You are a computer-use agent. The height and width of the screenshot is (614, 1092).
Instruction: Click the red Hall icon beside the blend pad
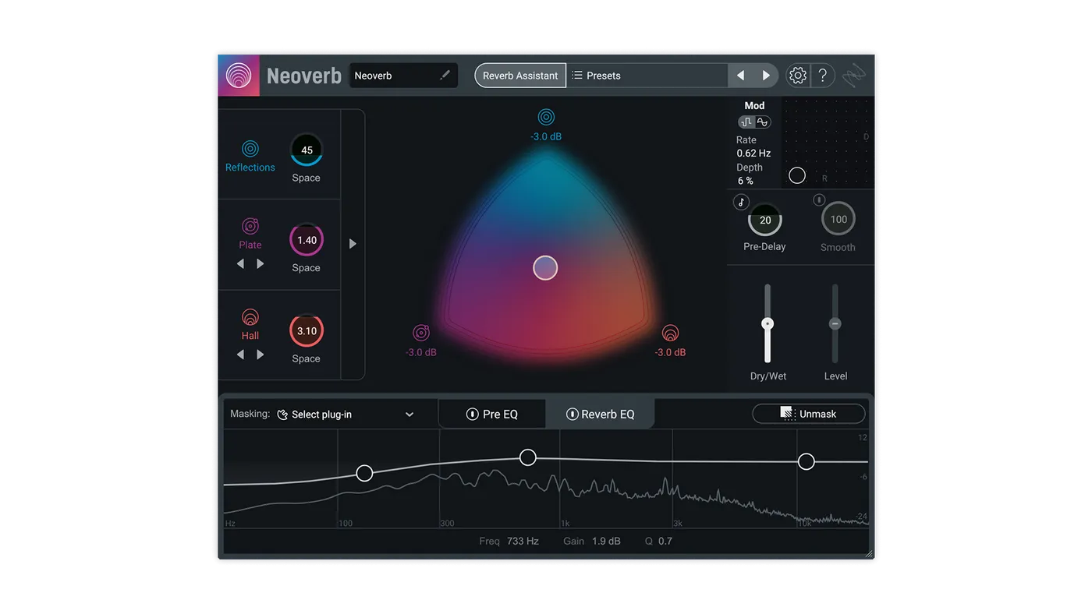pyautogui.click(x=670, y=333)
